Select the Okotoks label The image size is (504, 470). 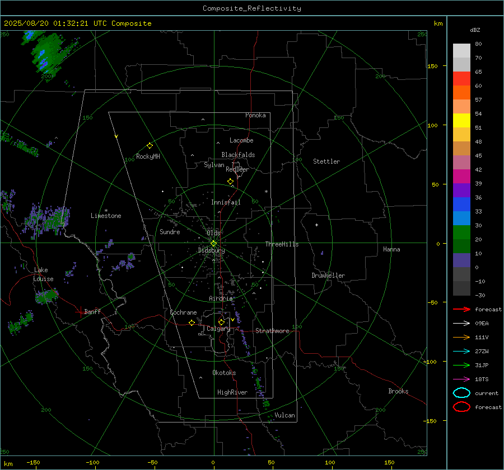[x=224, y=373]
